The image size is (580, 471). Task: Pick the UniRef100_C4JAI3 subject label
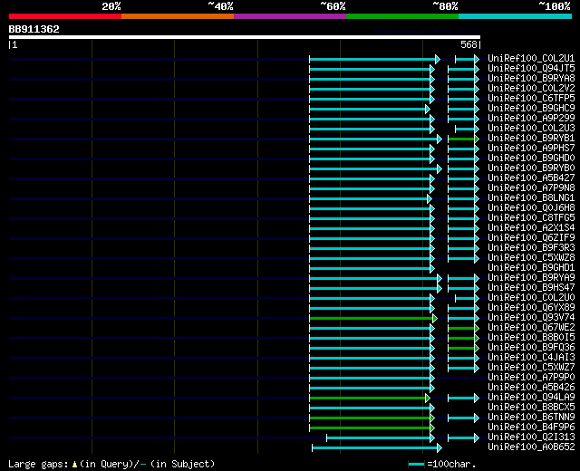tap(531, 358)
